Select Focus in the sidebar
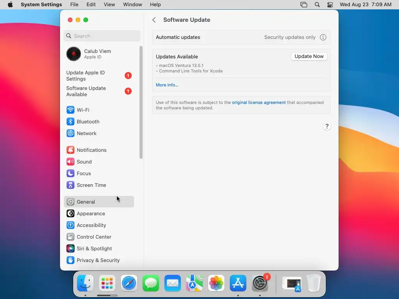This screenshot has width=399, height=299. point(99,173)
